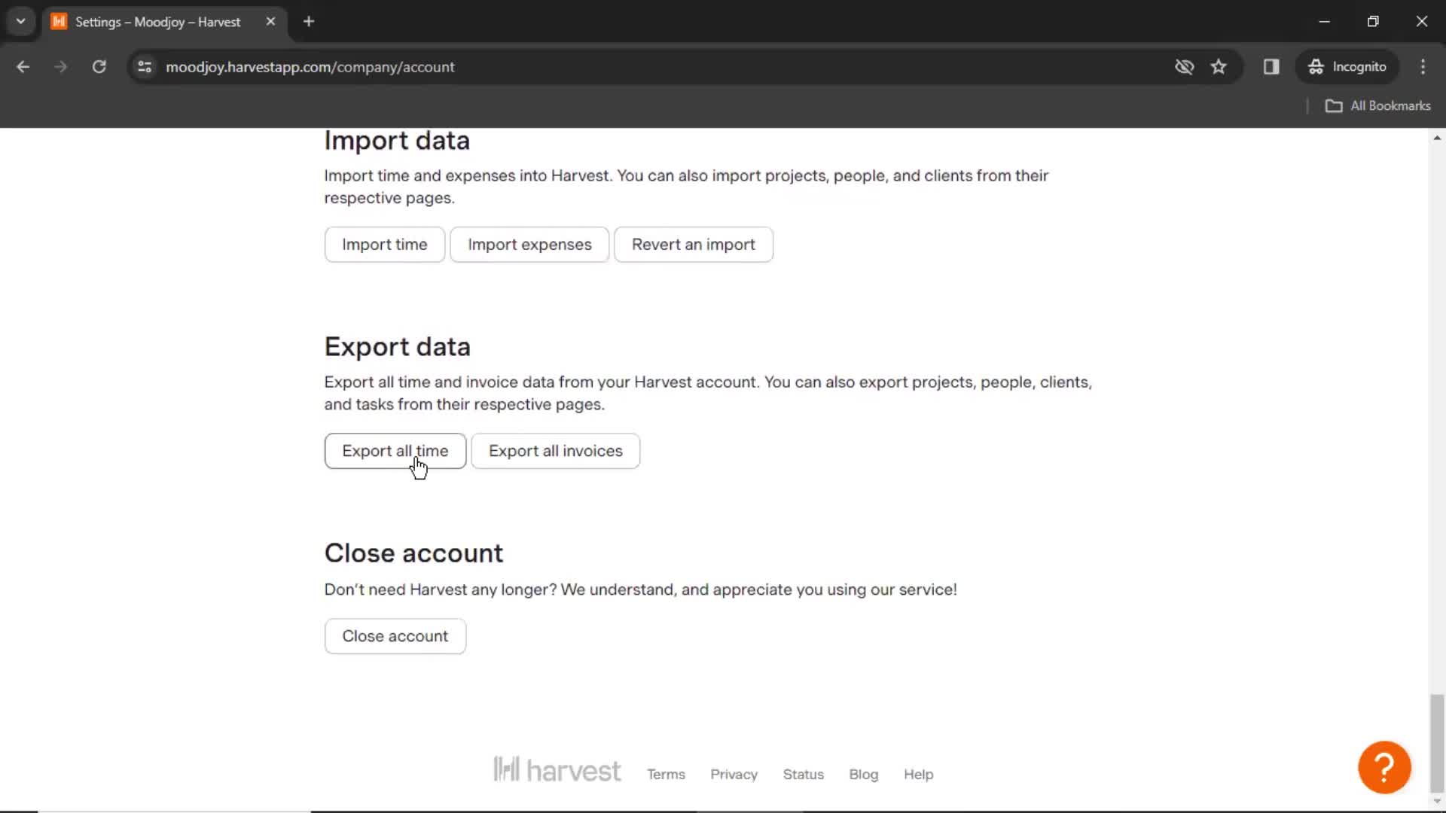Click the back navigation arrow
Screen dimensions: 1446x813
coord(24,66)
